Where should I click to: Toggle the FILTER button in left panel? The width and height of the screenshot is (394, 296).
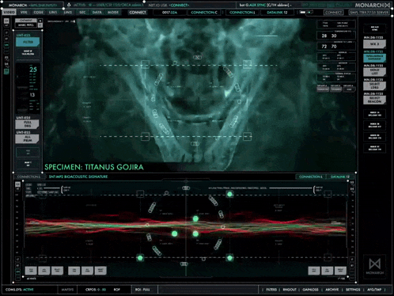click(28, 42)
